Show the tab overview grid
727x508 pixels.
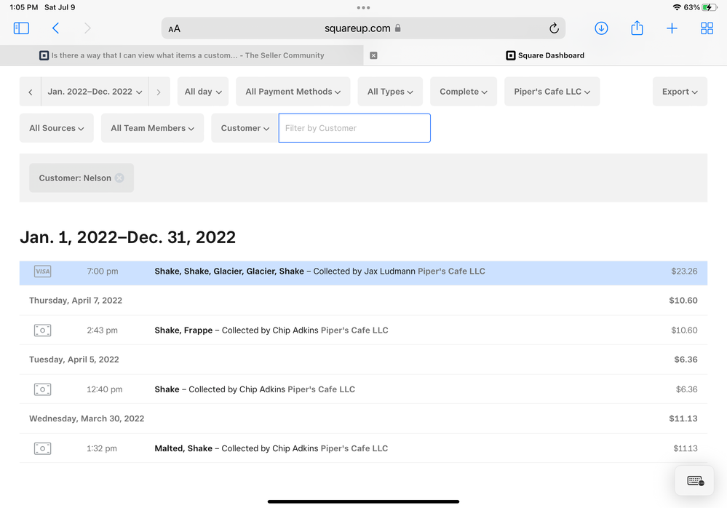[707, 28]
